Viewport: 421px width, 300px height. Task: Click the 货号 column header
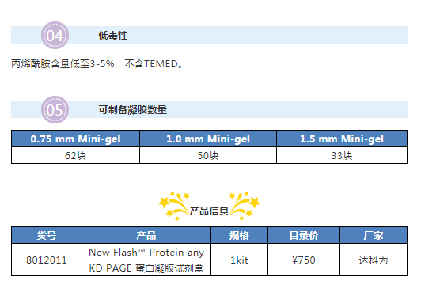point(47,236)
